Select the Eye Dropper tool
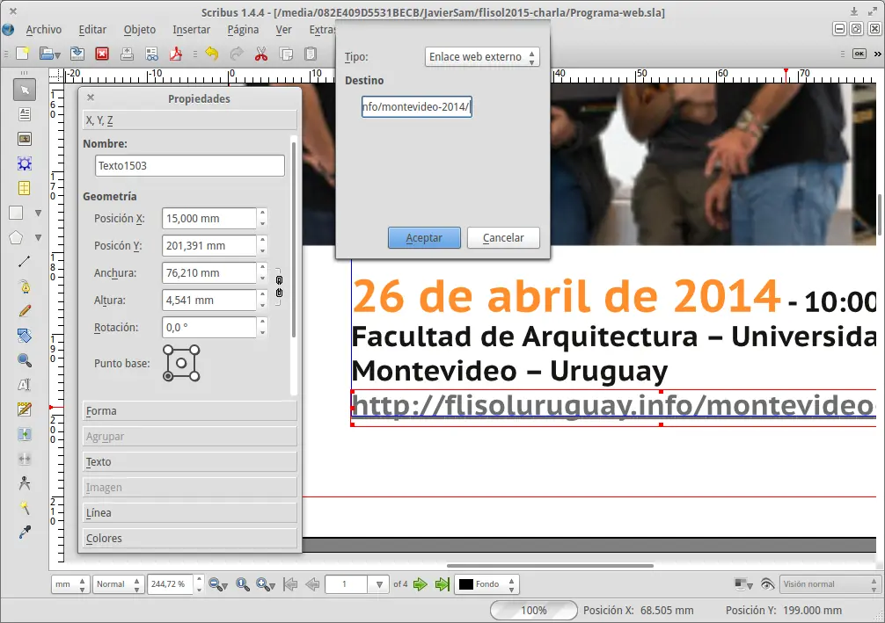The height and width of the screenshot is (623, 885). pyautogui.click(x=25, y=532)
